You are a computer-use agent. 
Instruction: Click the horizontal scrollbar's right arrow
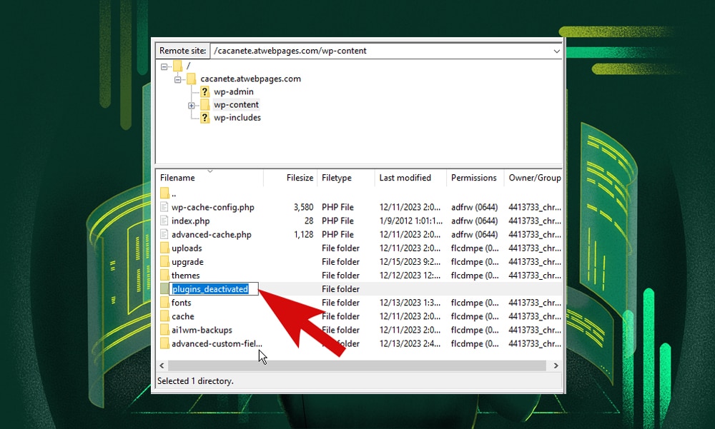(x=556, y=365)
